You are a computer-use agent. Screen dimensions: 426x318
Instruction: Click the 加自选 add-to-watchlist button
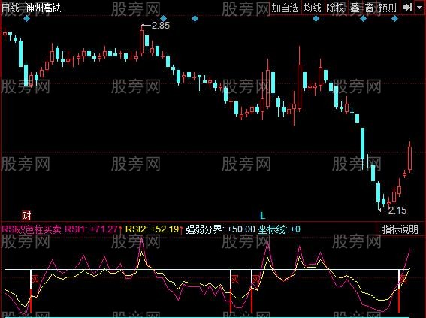(x=286, y=8)
